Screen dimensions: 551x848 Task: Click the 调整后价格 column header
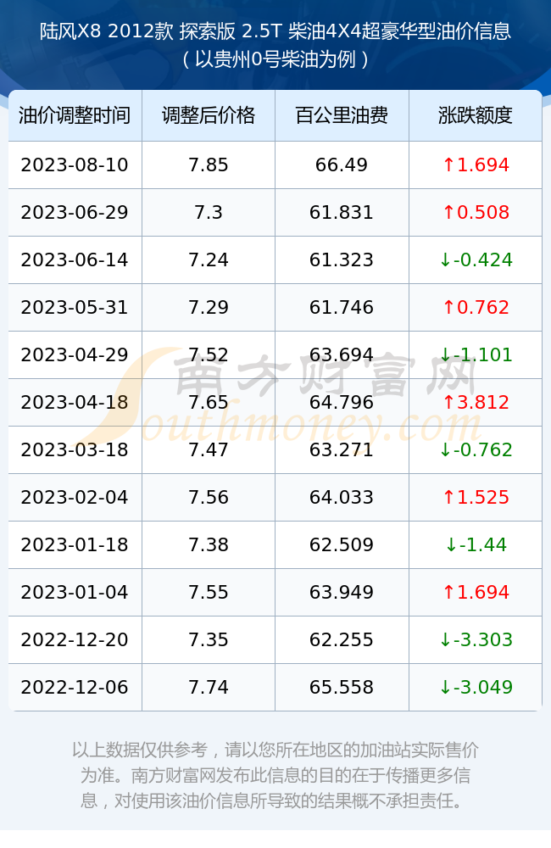(209, 115)
